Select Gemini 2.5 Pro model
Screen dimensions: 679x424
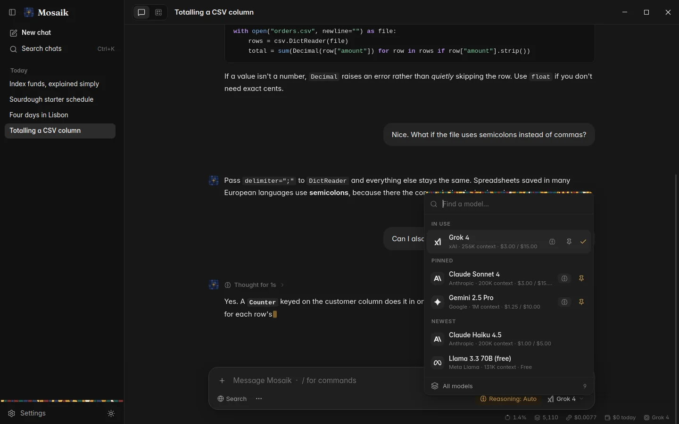point(509,302)
